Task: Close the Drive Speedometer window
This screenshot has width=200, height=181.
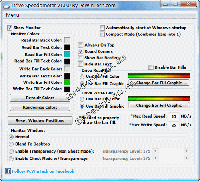Action: (188, 4)
